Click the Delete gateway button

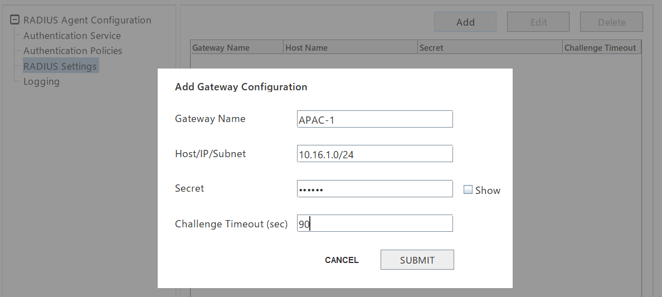pos(611,22)
